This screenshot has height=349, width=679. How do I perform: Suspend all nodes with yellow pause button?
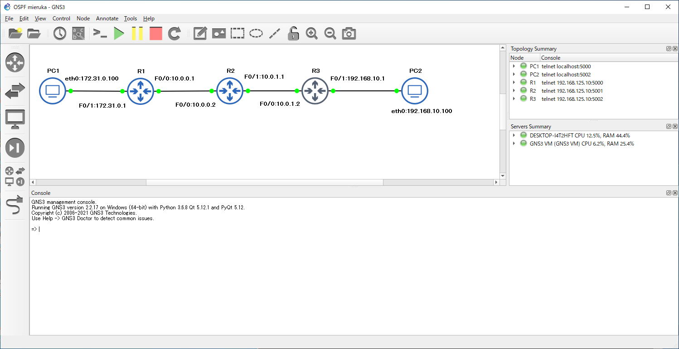(x=137, y=33)
